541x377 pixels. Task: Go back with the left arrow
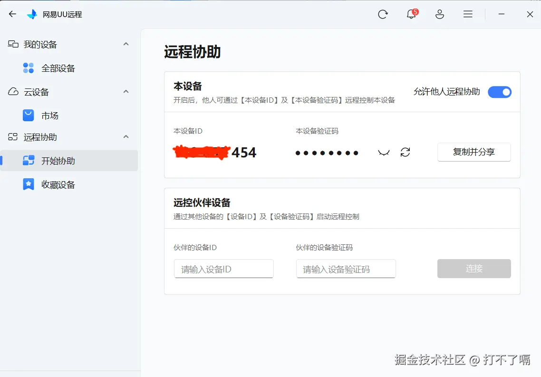[12, 14]
